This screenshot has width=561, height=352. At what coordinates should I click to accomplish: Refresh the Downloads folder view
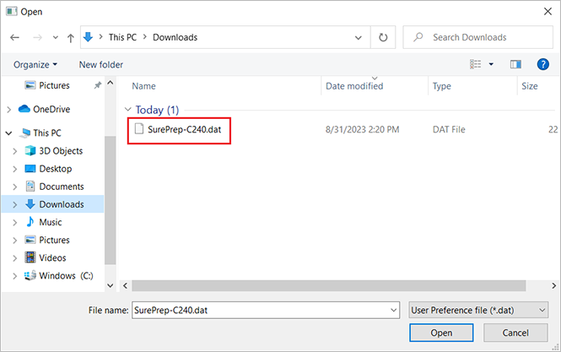coord(383,37)
